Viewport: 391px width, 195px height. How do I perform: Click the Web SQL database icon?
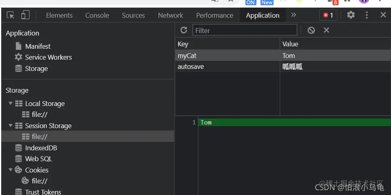click(x=19, y=159)
